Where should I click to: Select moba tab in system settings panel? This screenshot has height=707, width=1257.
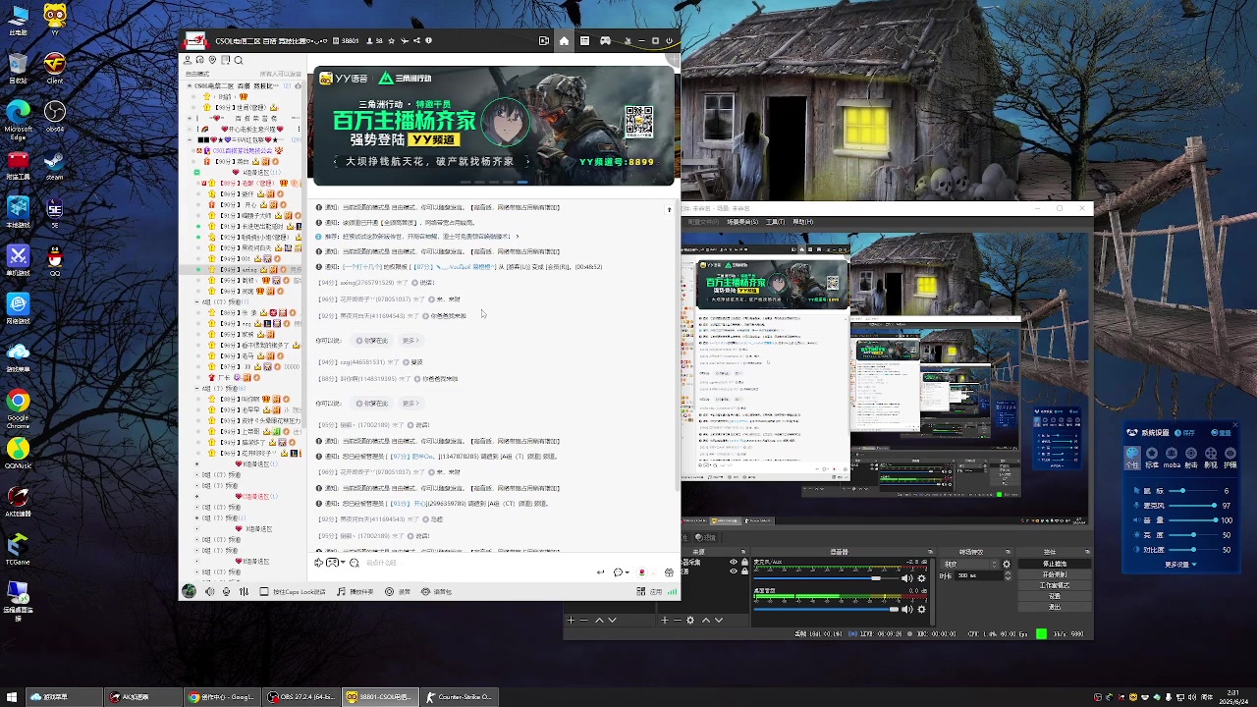[1172, 458]
